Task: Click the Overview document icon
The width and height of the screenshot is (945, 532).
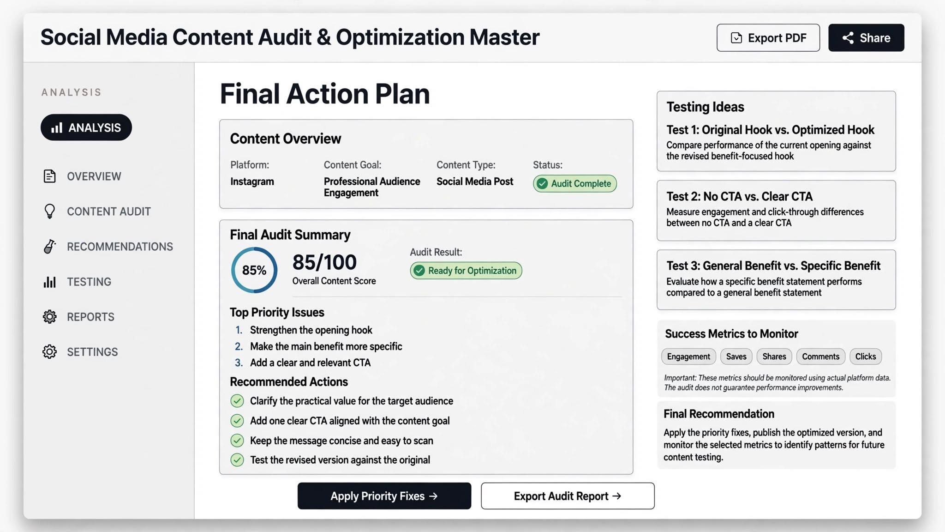Action: click(x=49, y=176)
